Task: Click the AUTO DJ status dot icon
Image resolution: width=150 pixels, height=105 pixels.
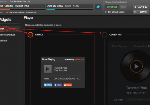Action: point(135,7)
